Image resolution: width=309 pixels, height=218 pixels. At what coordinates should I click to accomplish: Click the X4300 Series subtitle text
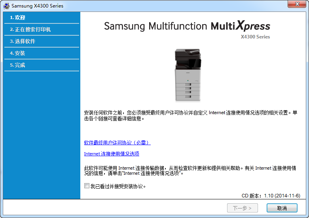coord(255,37)
